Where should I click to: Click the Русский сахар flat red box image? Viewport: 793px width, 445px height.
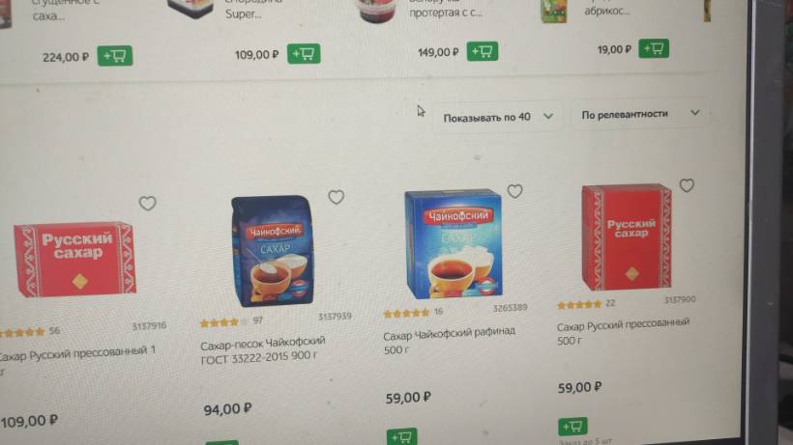(74, 259)
